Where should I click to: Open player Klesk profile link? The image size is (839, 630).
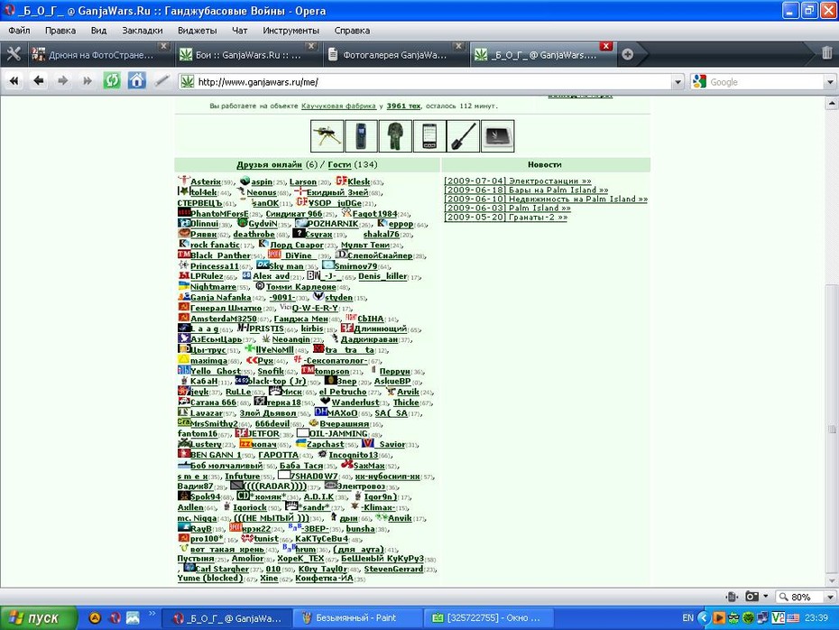pyautogui.click(x=358, y=182)
